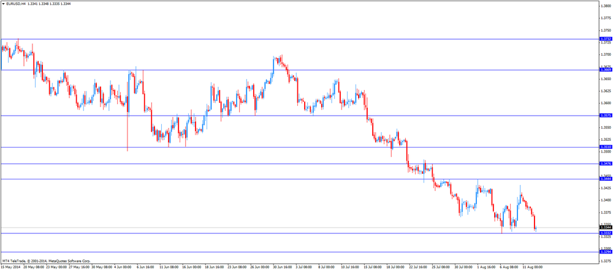Image resolution: width=613 pixels, height=270 pixels.
Task: Click the 20 May 08:00 time label
Action: click(x=33, y=268)
